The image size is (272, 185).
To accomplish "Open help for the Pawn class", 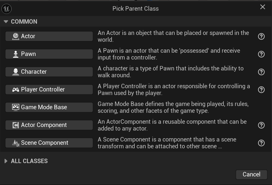I will click(x=261, y=54).
